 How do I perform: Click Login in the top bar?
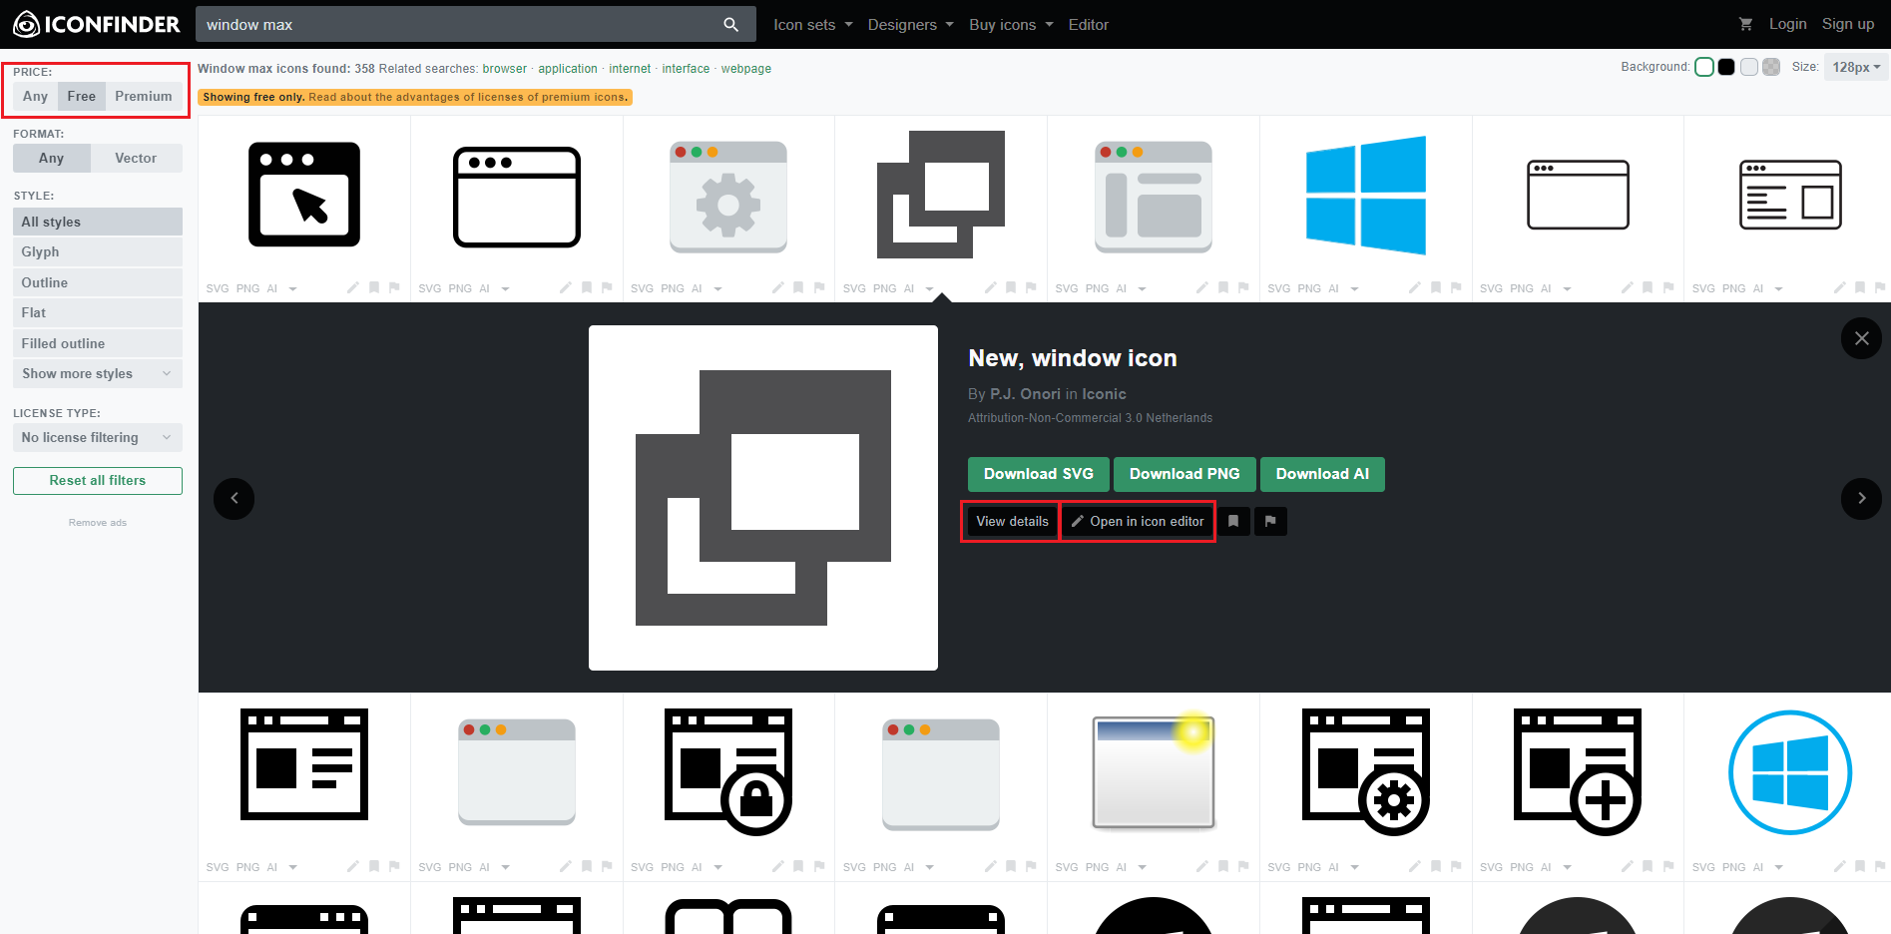(x=1787, y=24)
